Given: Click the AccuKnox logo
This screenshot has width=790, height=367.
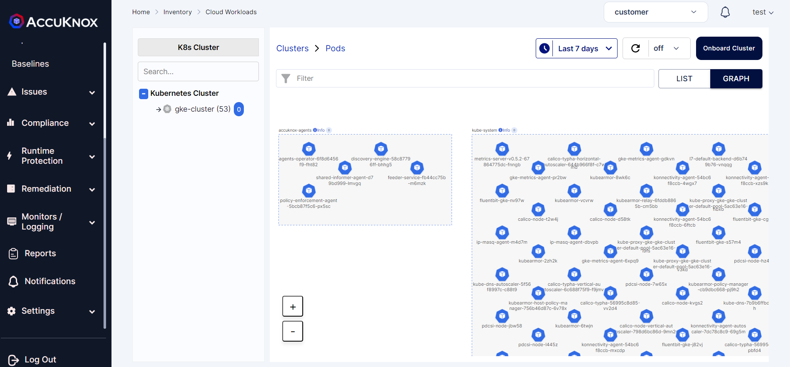Looking at the screenshot, I should (x=53, y=21).
